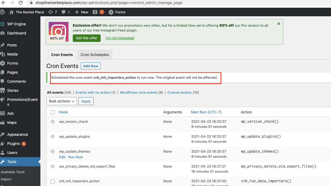Check the crb_init_importers_action row checkbox

coord(53,181)
